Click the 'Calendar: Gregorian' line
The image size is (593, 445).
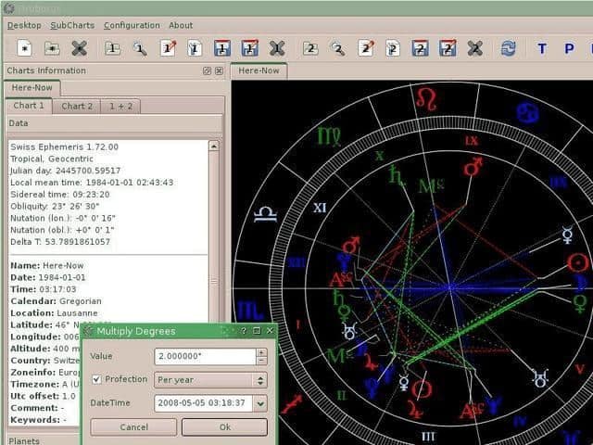coord(56,301)
